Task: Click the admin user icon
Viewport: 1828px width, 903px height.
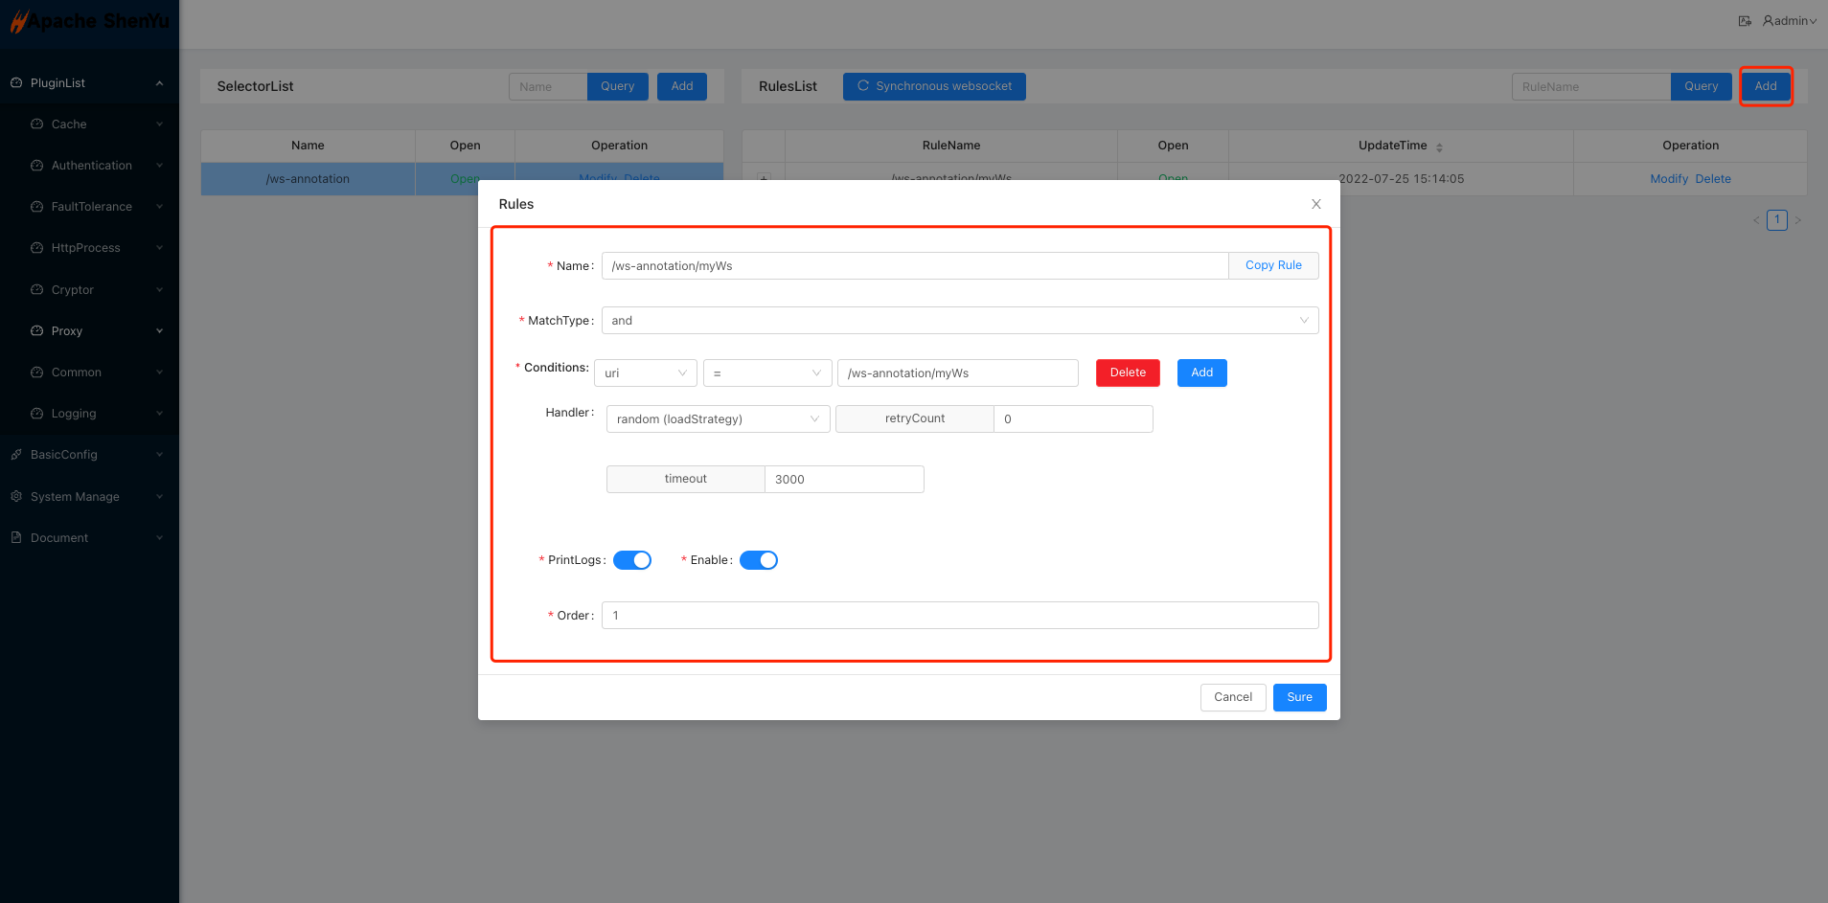Action: coord(1768,21)
